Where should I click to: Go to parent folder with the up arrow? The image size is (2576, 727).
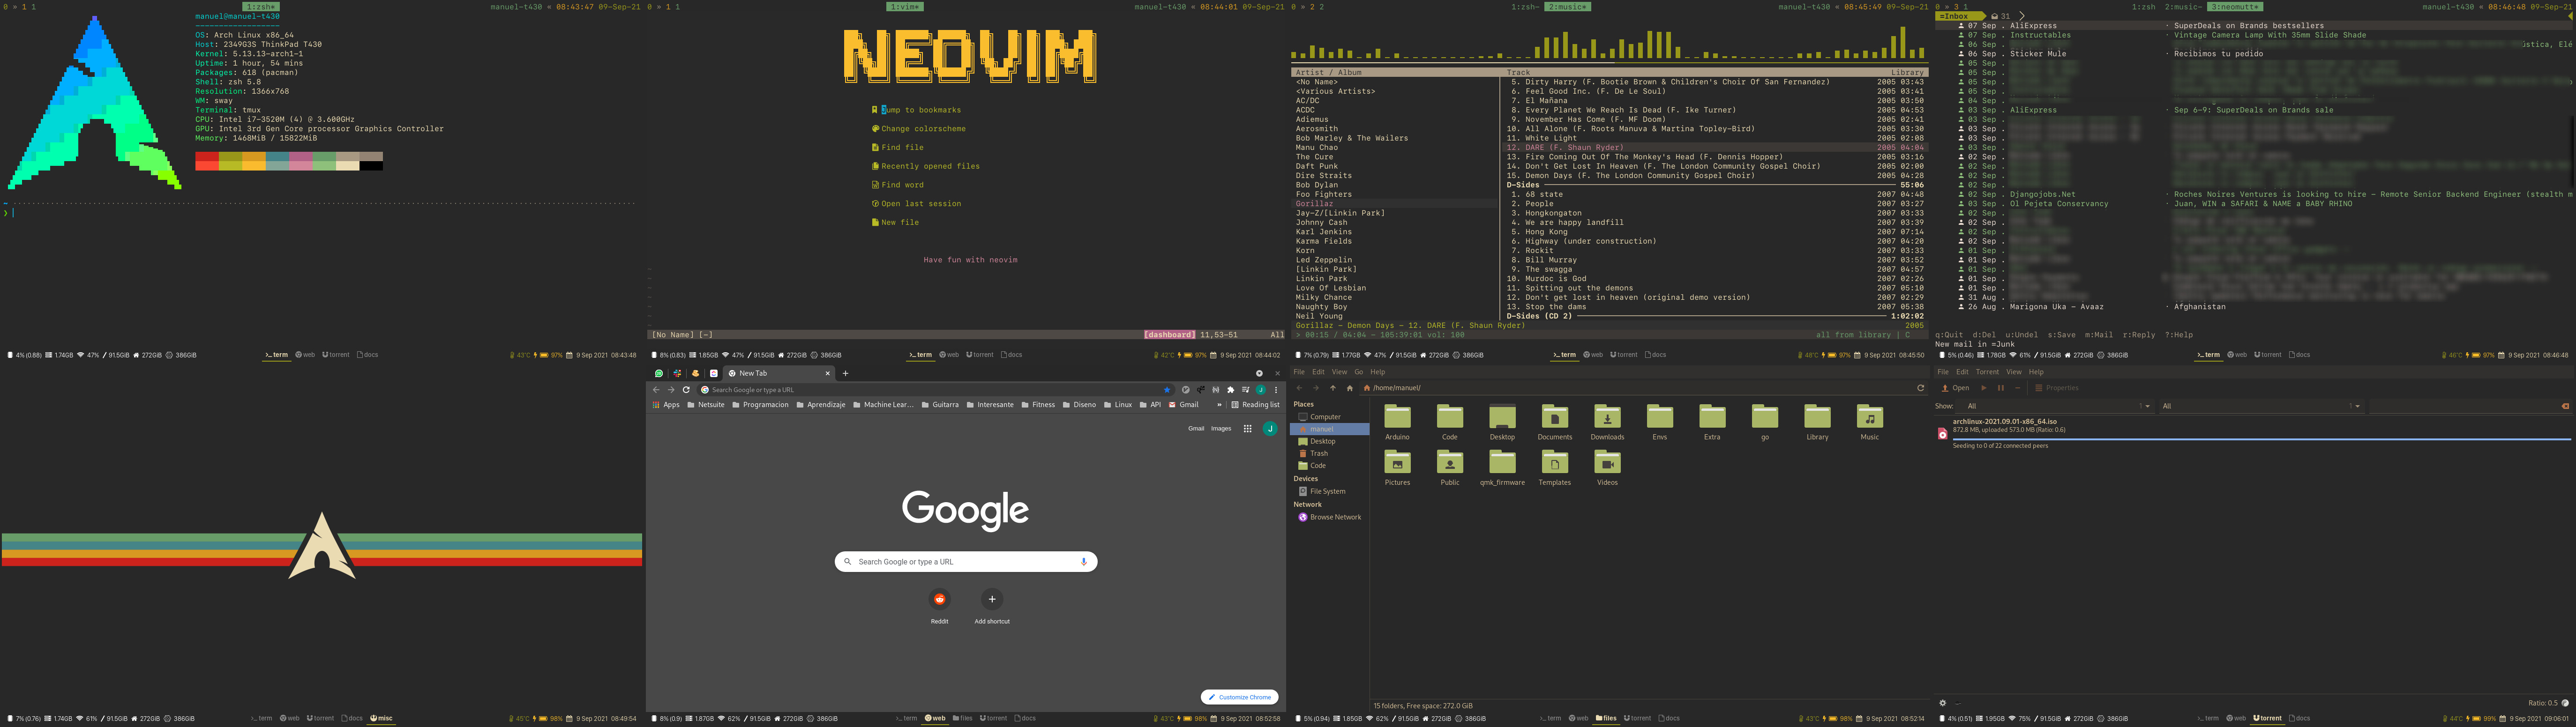(1332, 388)
